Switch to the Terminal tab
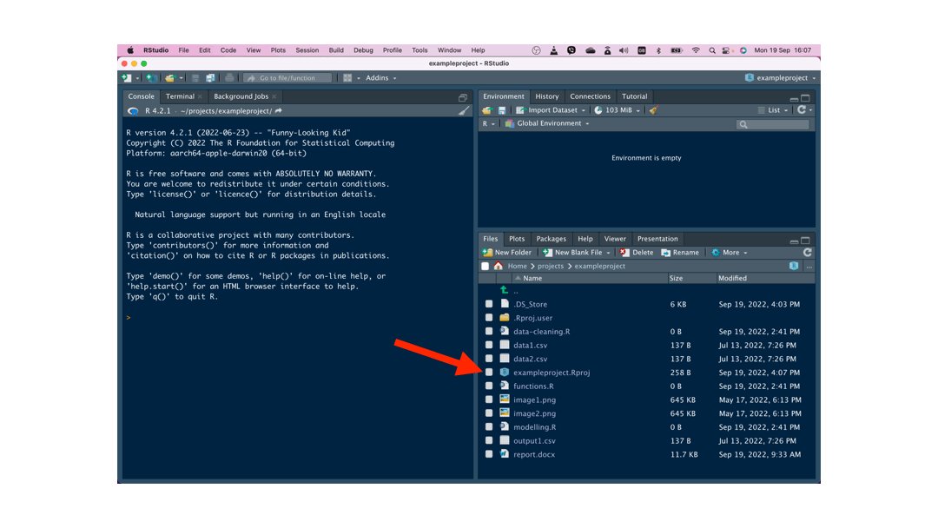 coord(180,96)
